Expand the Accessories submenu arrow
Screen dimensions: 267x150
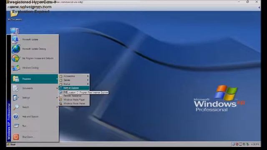coord(88,76)
